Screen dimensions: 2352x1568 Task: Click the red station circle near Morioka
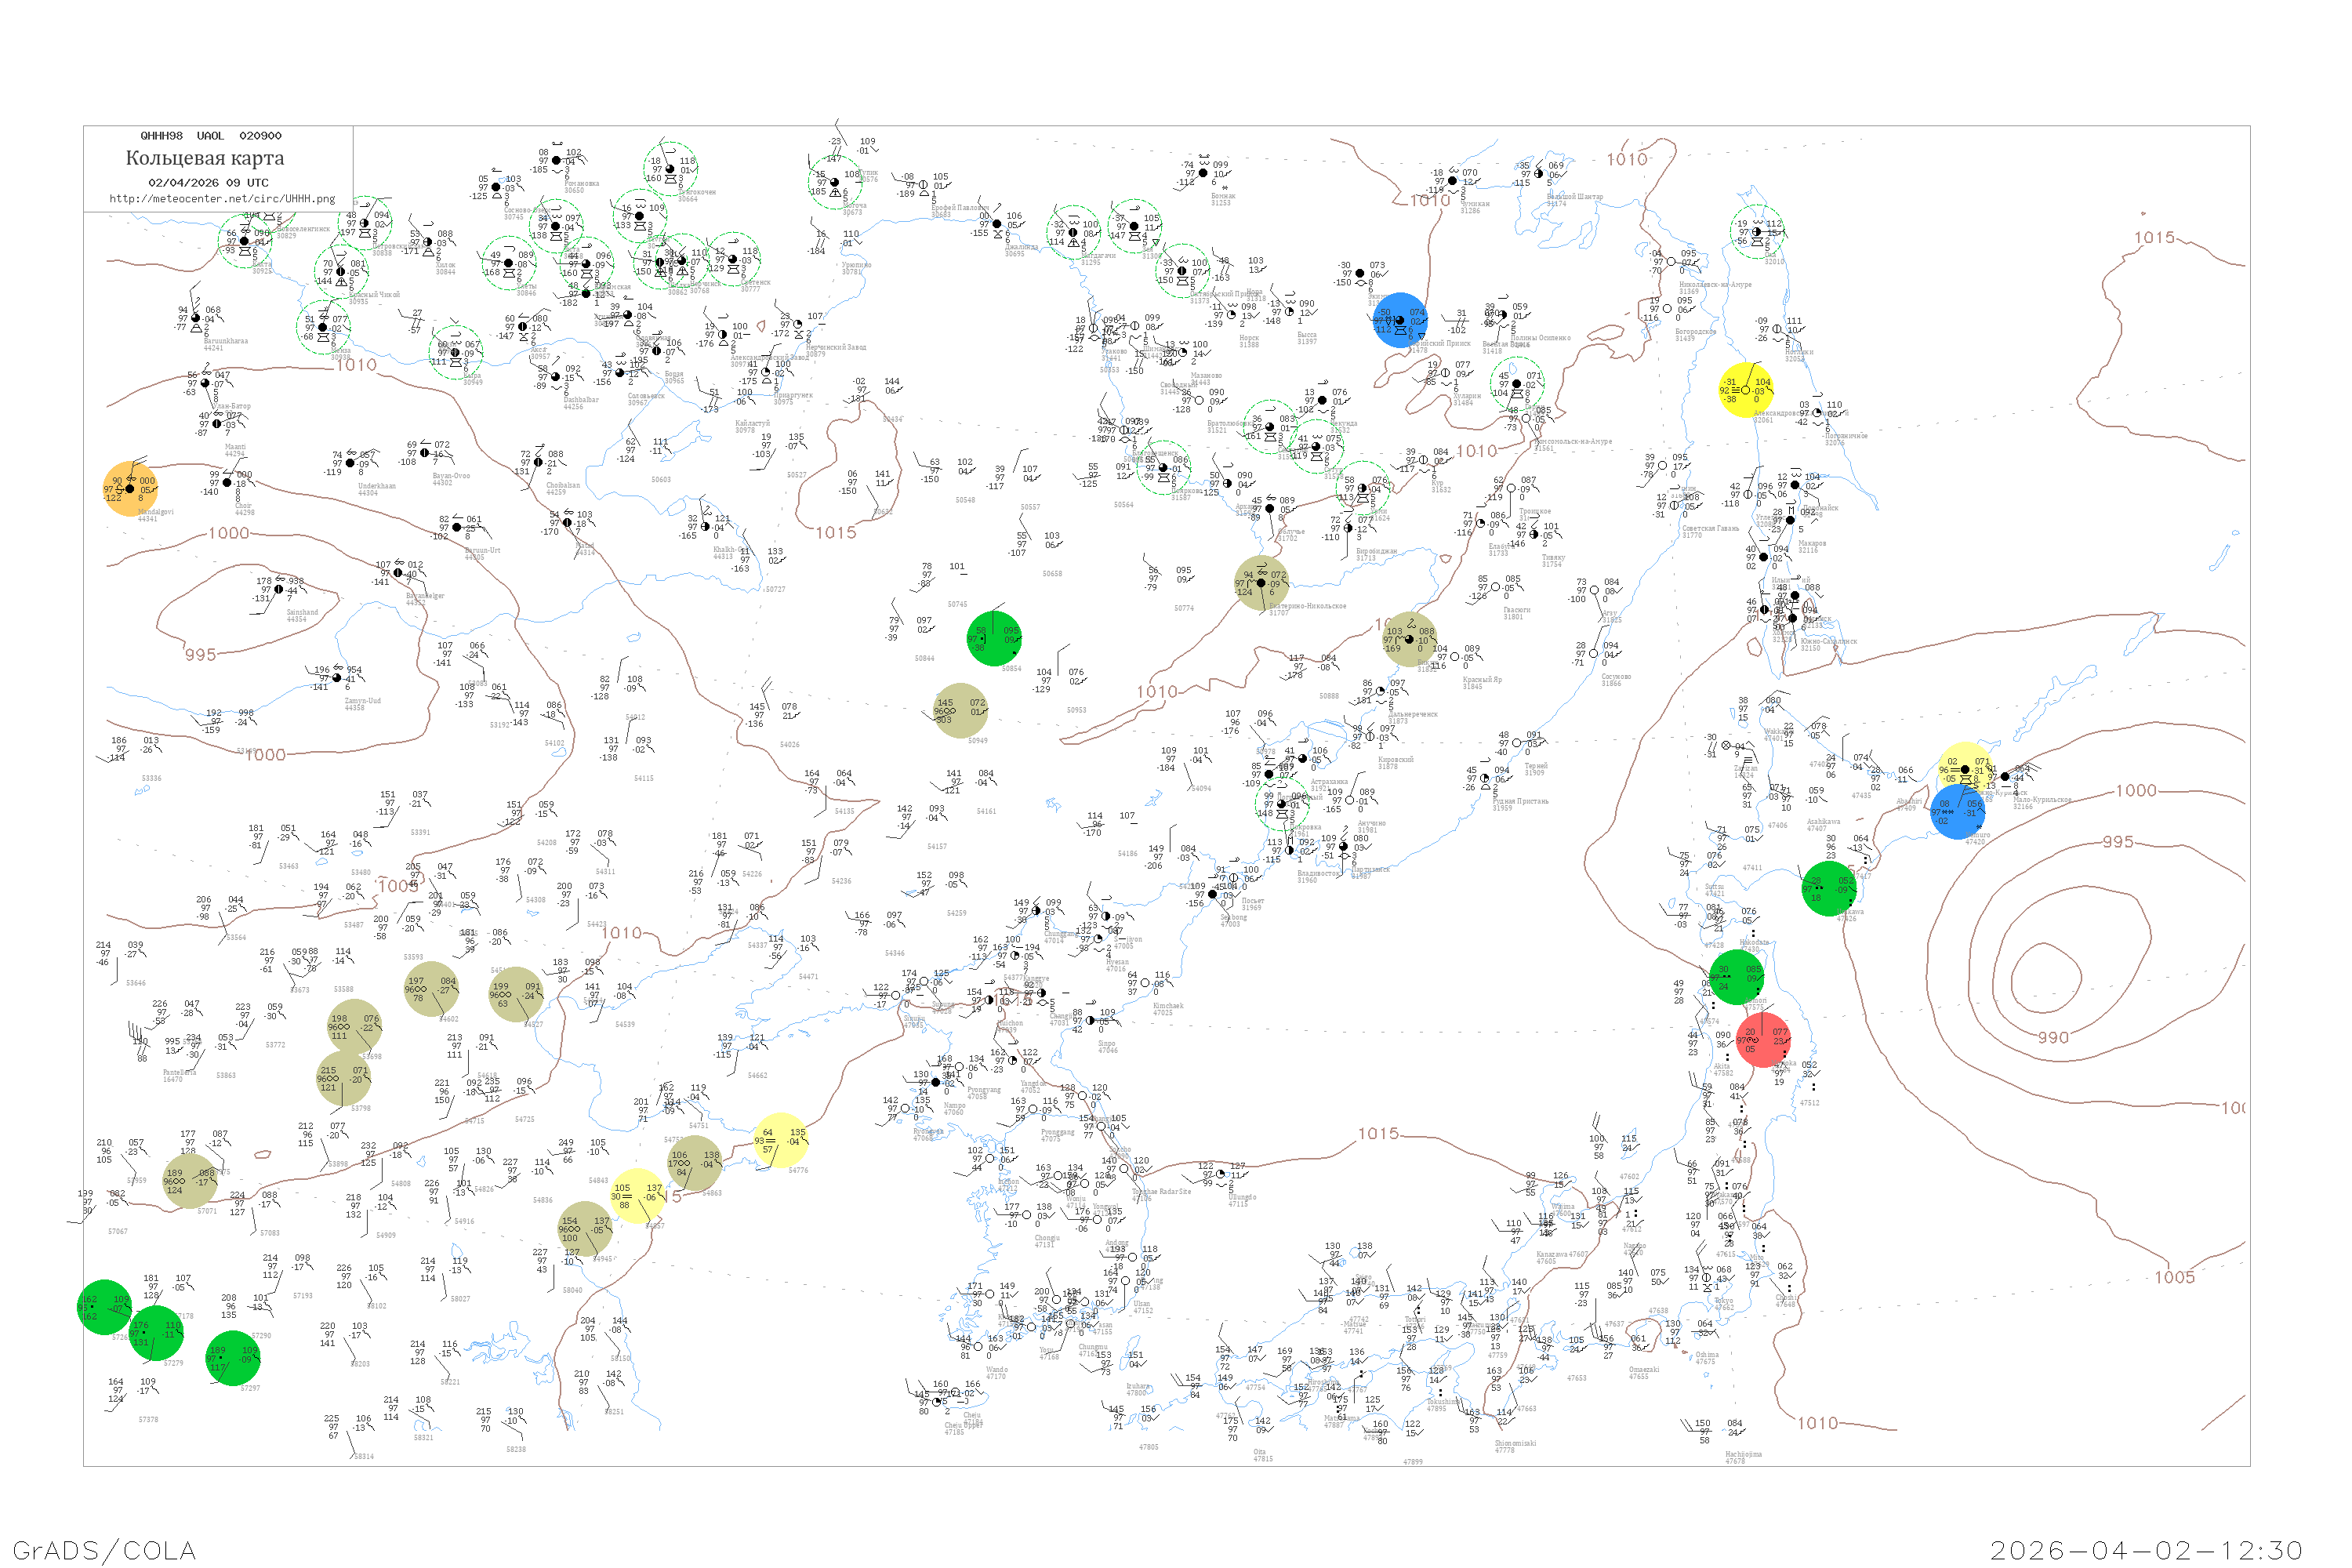click(1763, 1040)
